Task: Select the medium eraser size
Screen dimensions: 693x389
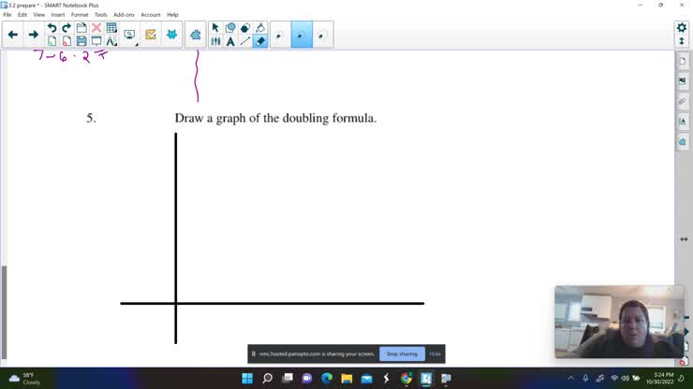Action: click(301, 36)
